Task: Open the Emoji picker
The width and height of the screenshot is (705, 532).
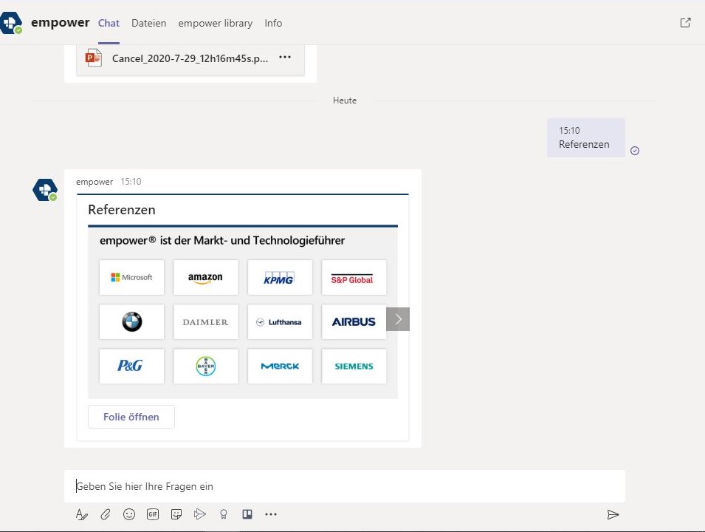Action: 129,514
